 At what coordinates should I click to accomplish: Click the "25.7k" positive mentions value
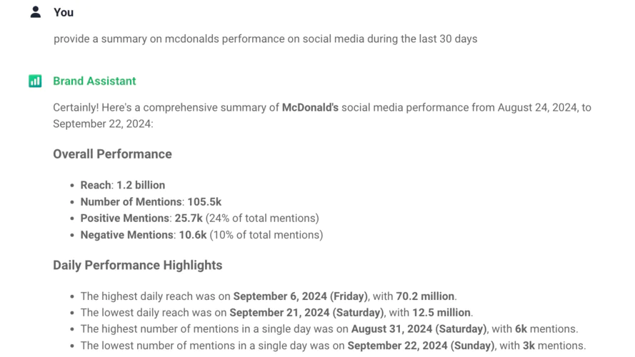click(189, 218)
